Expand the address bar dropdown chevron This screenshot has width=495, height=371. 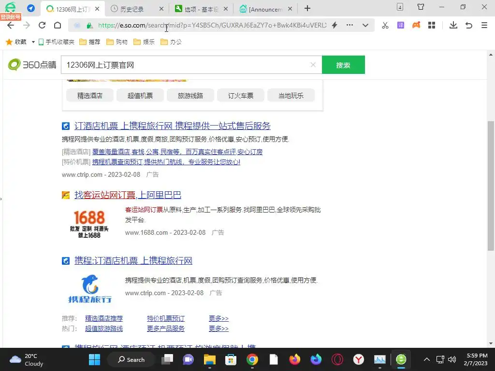click(x=365, y=25)
